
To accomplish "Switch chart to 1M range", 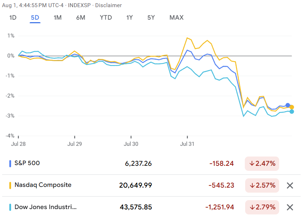I will tap(58, 18).
